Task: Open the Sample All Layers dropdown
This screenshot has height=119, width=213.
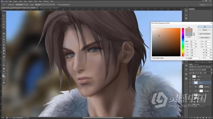Action: pos(45,5)
